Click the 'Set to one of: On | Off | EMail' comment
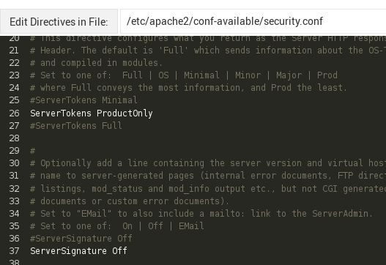The width and height of the screenshot is (386, 265). click(117, 226)
